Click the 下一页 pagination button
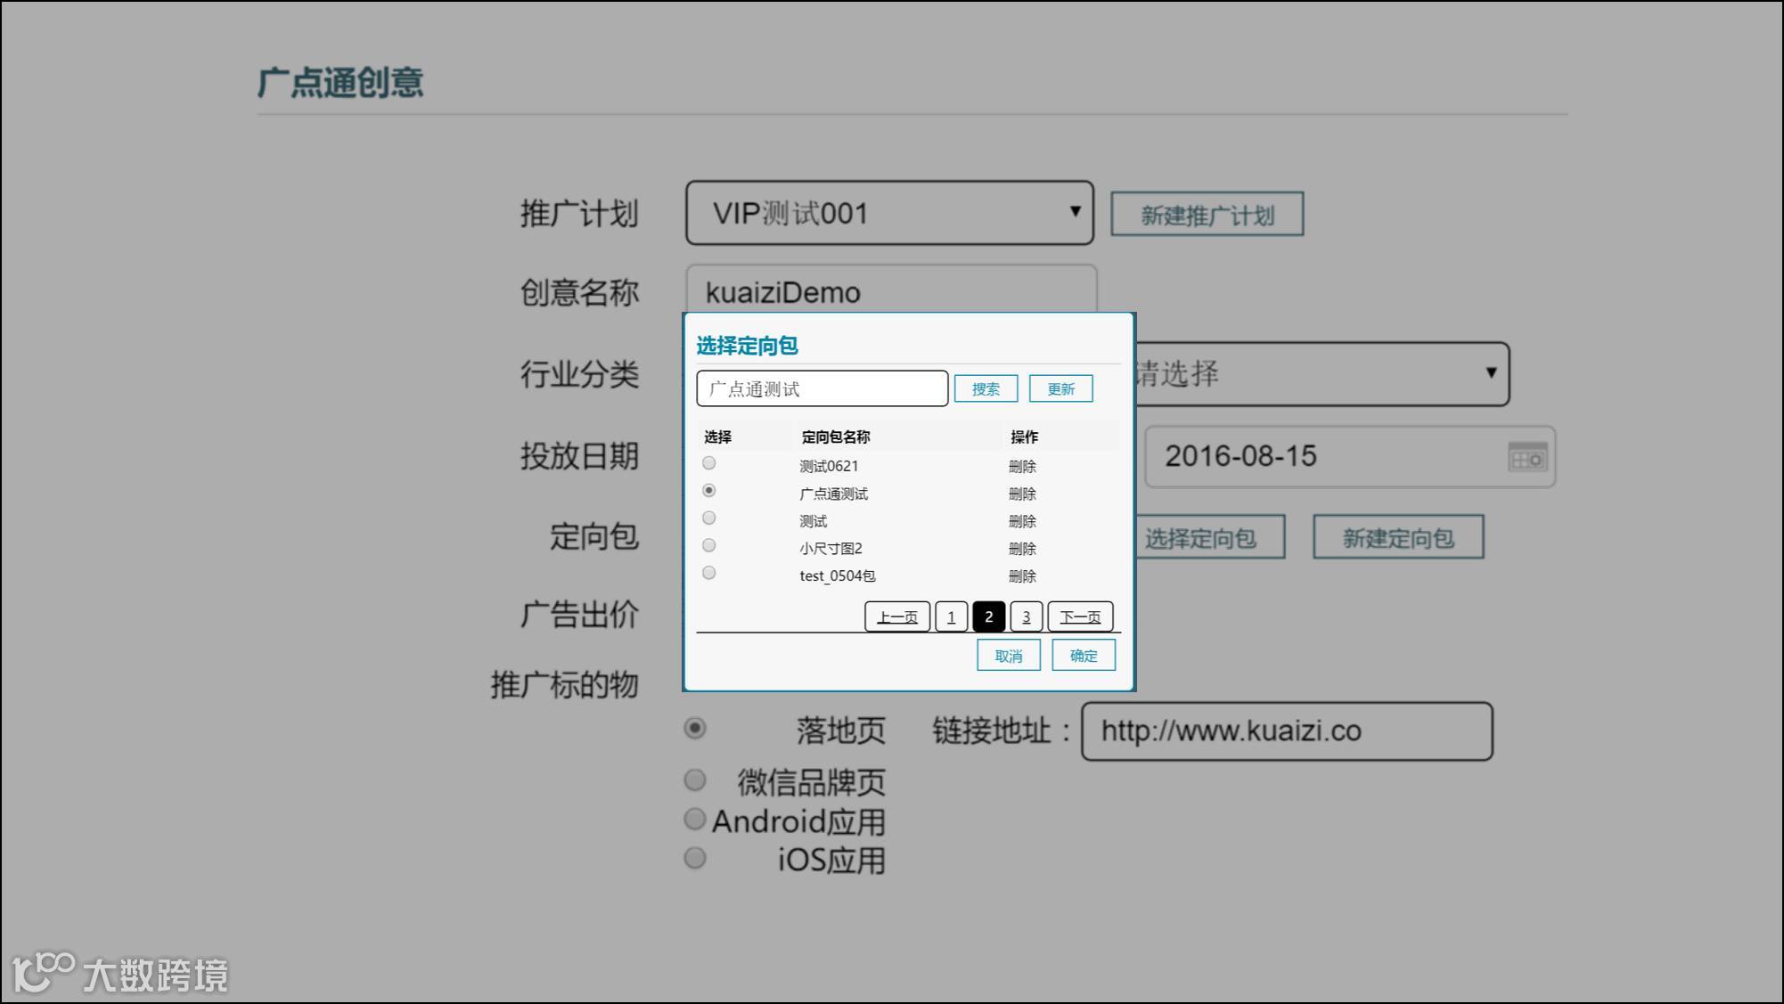1784x1004 pixels. (1080, 616)
